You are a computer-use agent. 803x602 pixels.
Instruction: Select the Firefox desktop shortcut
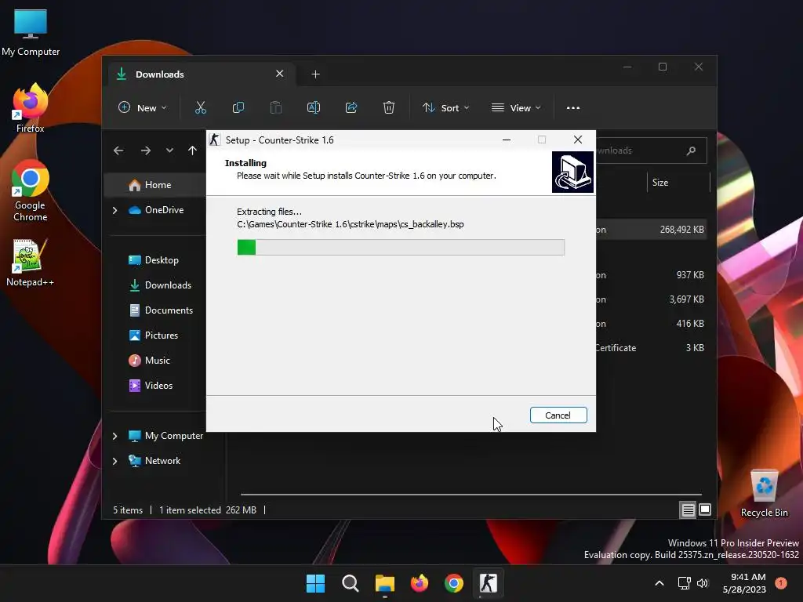[31, 108]
